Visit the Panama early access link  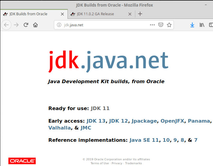pyautogui.click(x=199, y=121)
